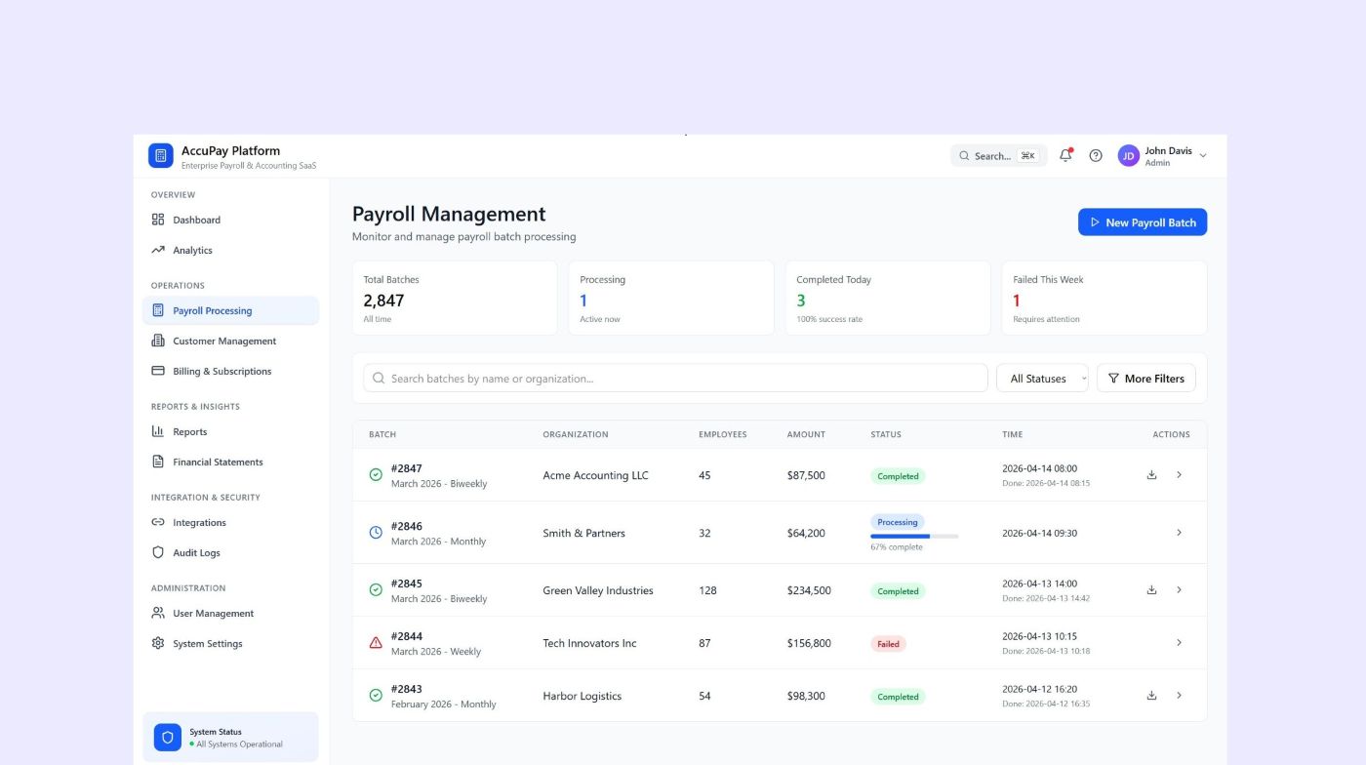Image resolution: width=1366 pixels, height=765 pixels.
Task: Focus the top Search… box
Action: point(998,155)
